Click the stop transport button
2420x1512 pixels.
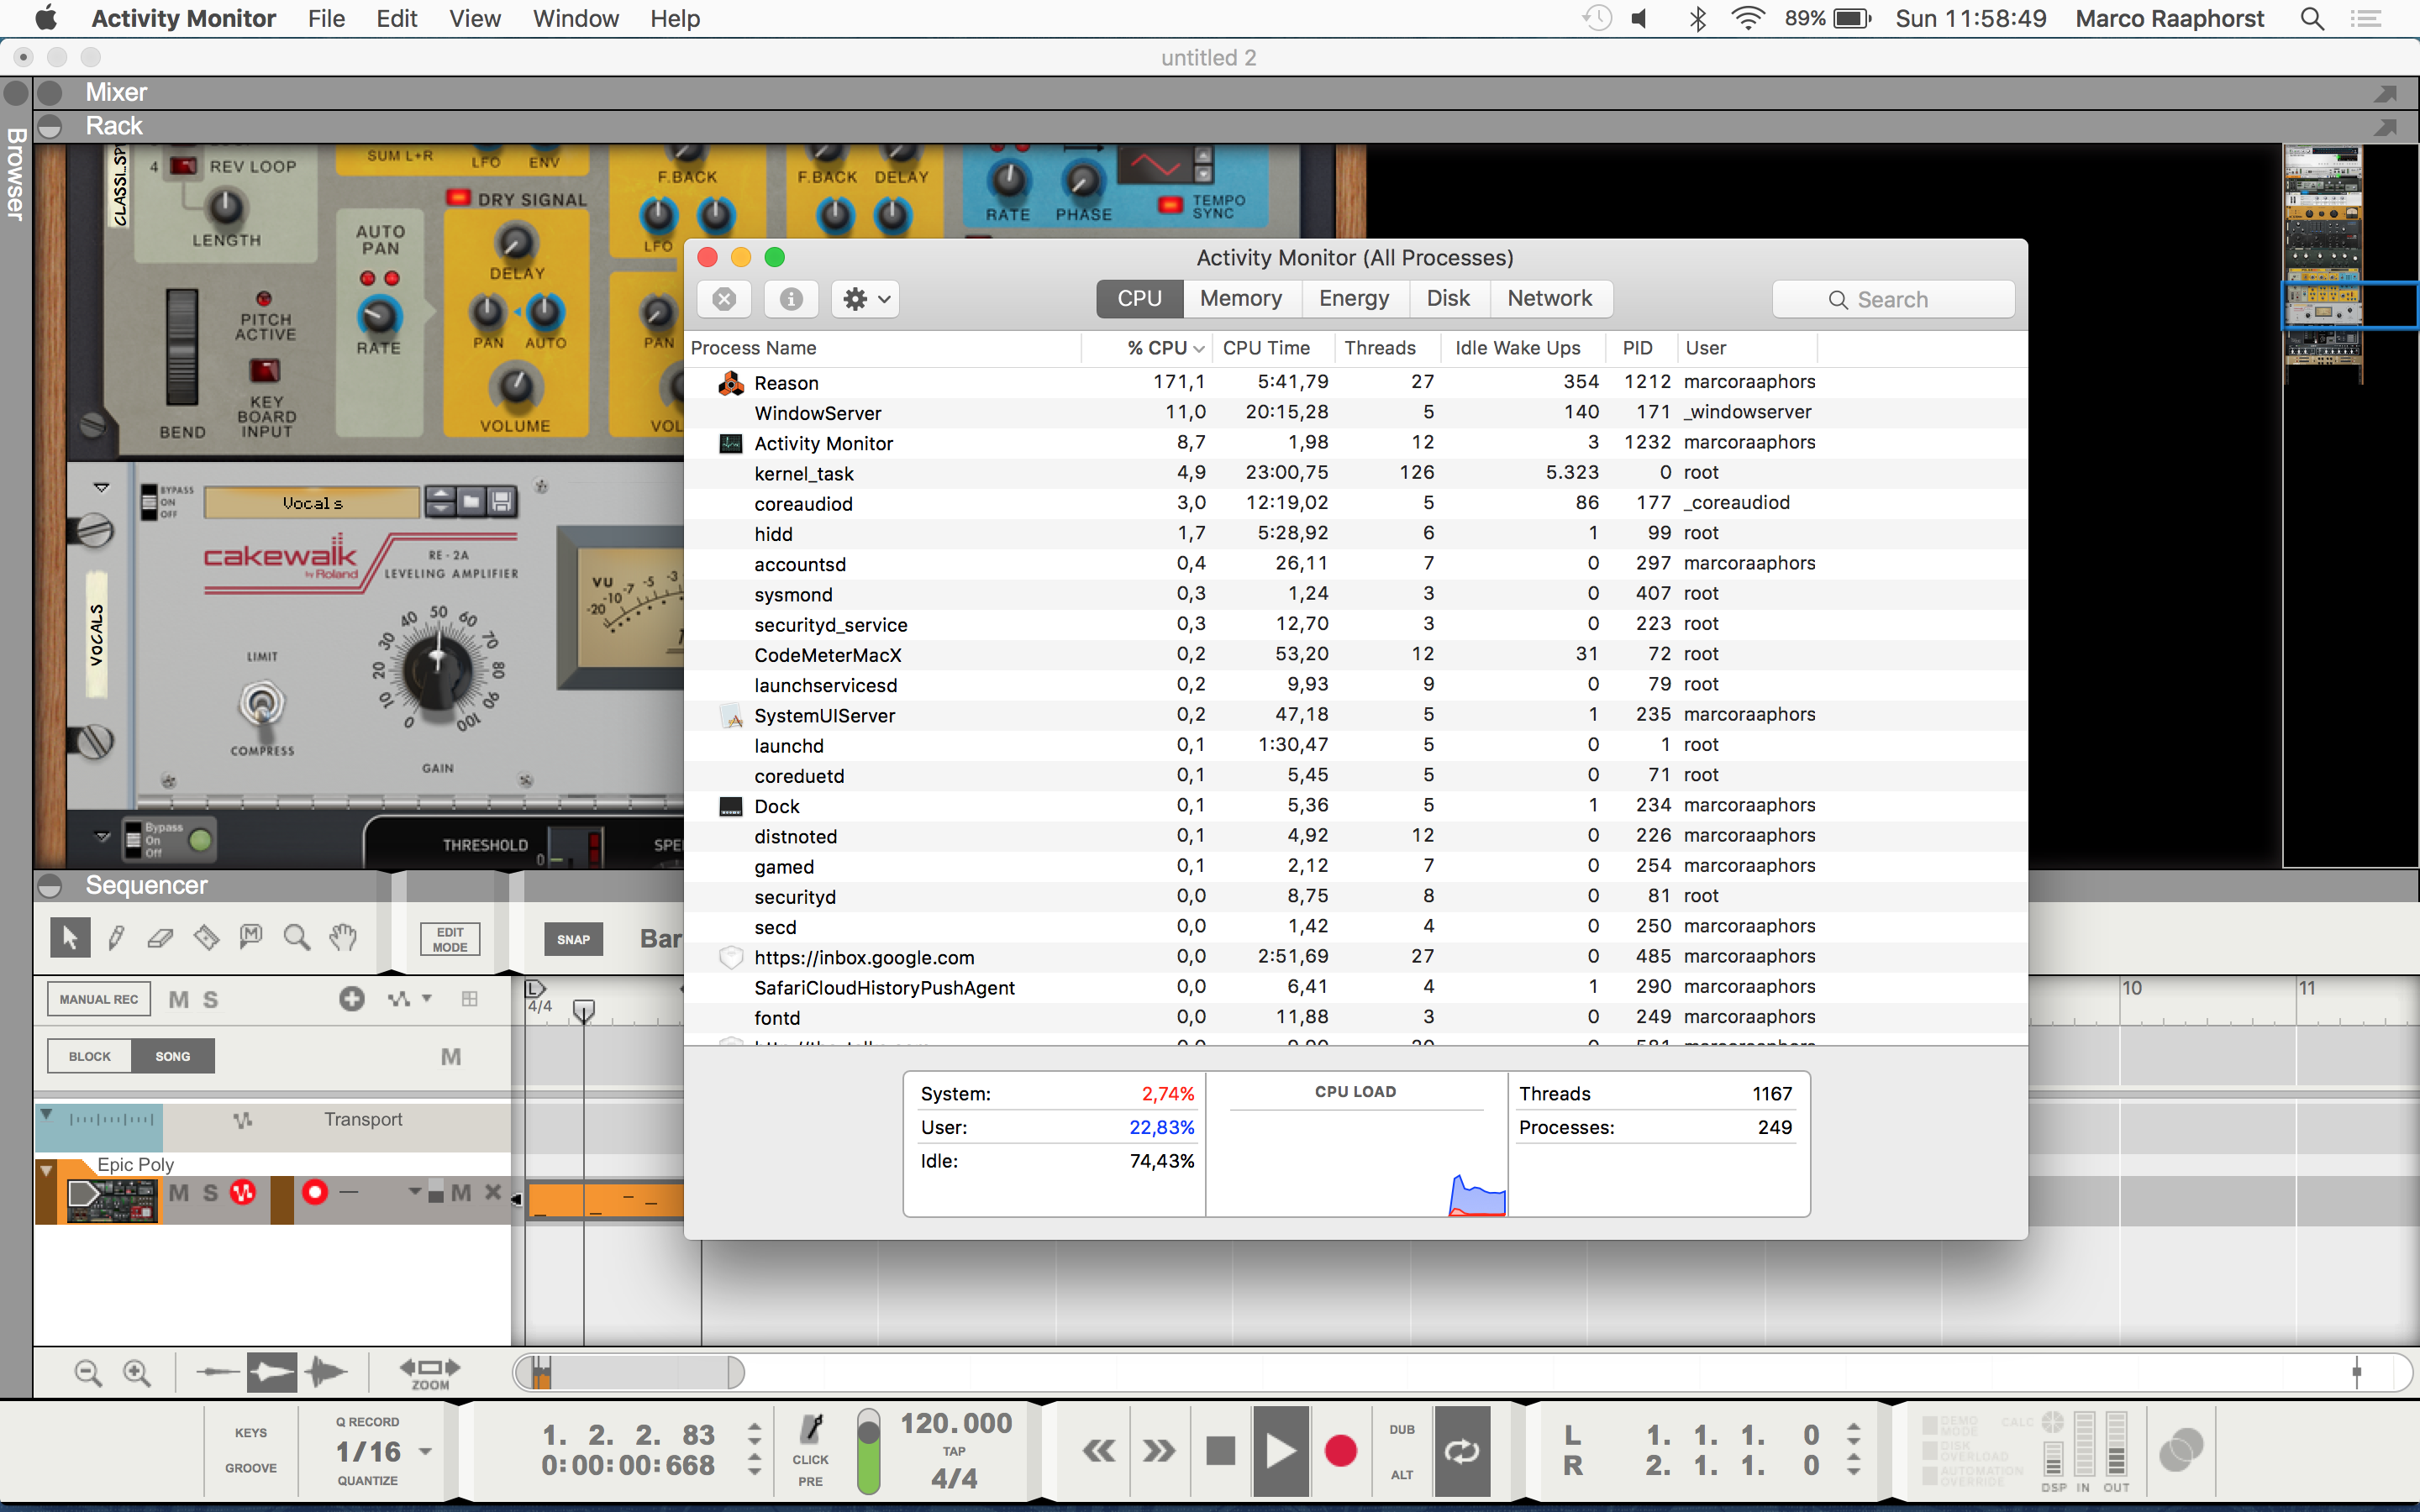tap(1221, 1450)
